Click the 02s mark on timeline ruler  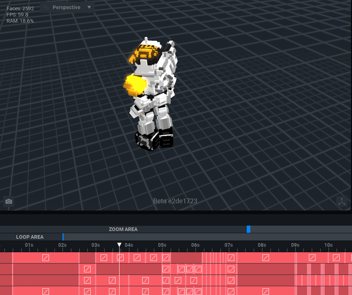coord(62,245)
